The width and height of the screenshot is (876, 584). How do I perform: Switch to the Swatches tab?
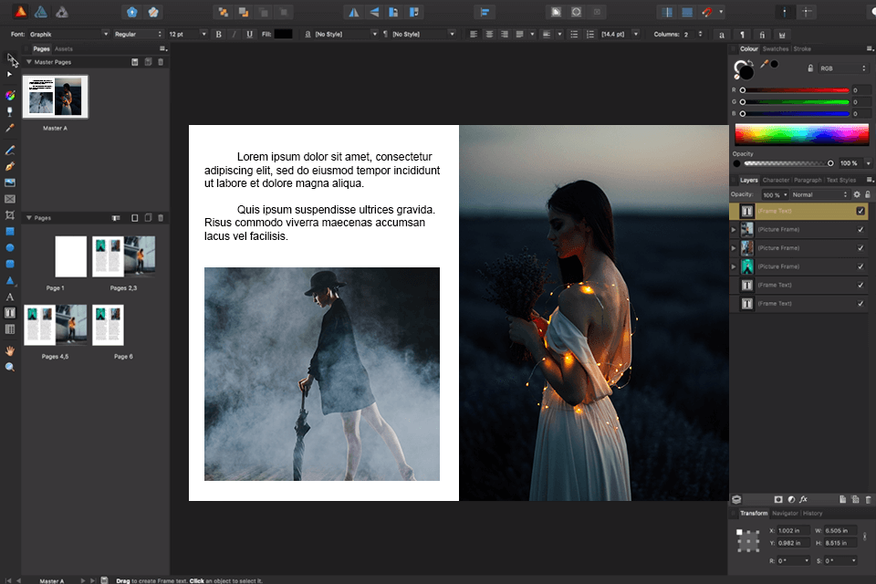click(775, 48)
